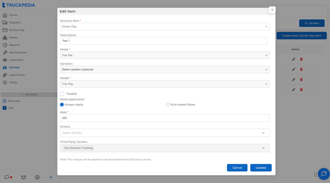Screen dimensions: 330x183
Task: Click the Truckpedia logo
Action: [19, 5]
